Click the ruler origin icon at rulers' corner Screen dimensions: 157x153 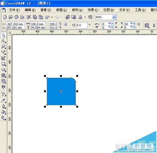coord(10,33)
